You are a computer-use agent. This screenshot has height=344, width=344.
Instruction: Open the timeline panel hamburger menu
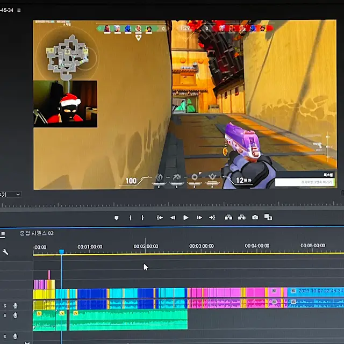pos(3,233)
